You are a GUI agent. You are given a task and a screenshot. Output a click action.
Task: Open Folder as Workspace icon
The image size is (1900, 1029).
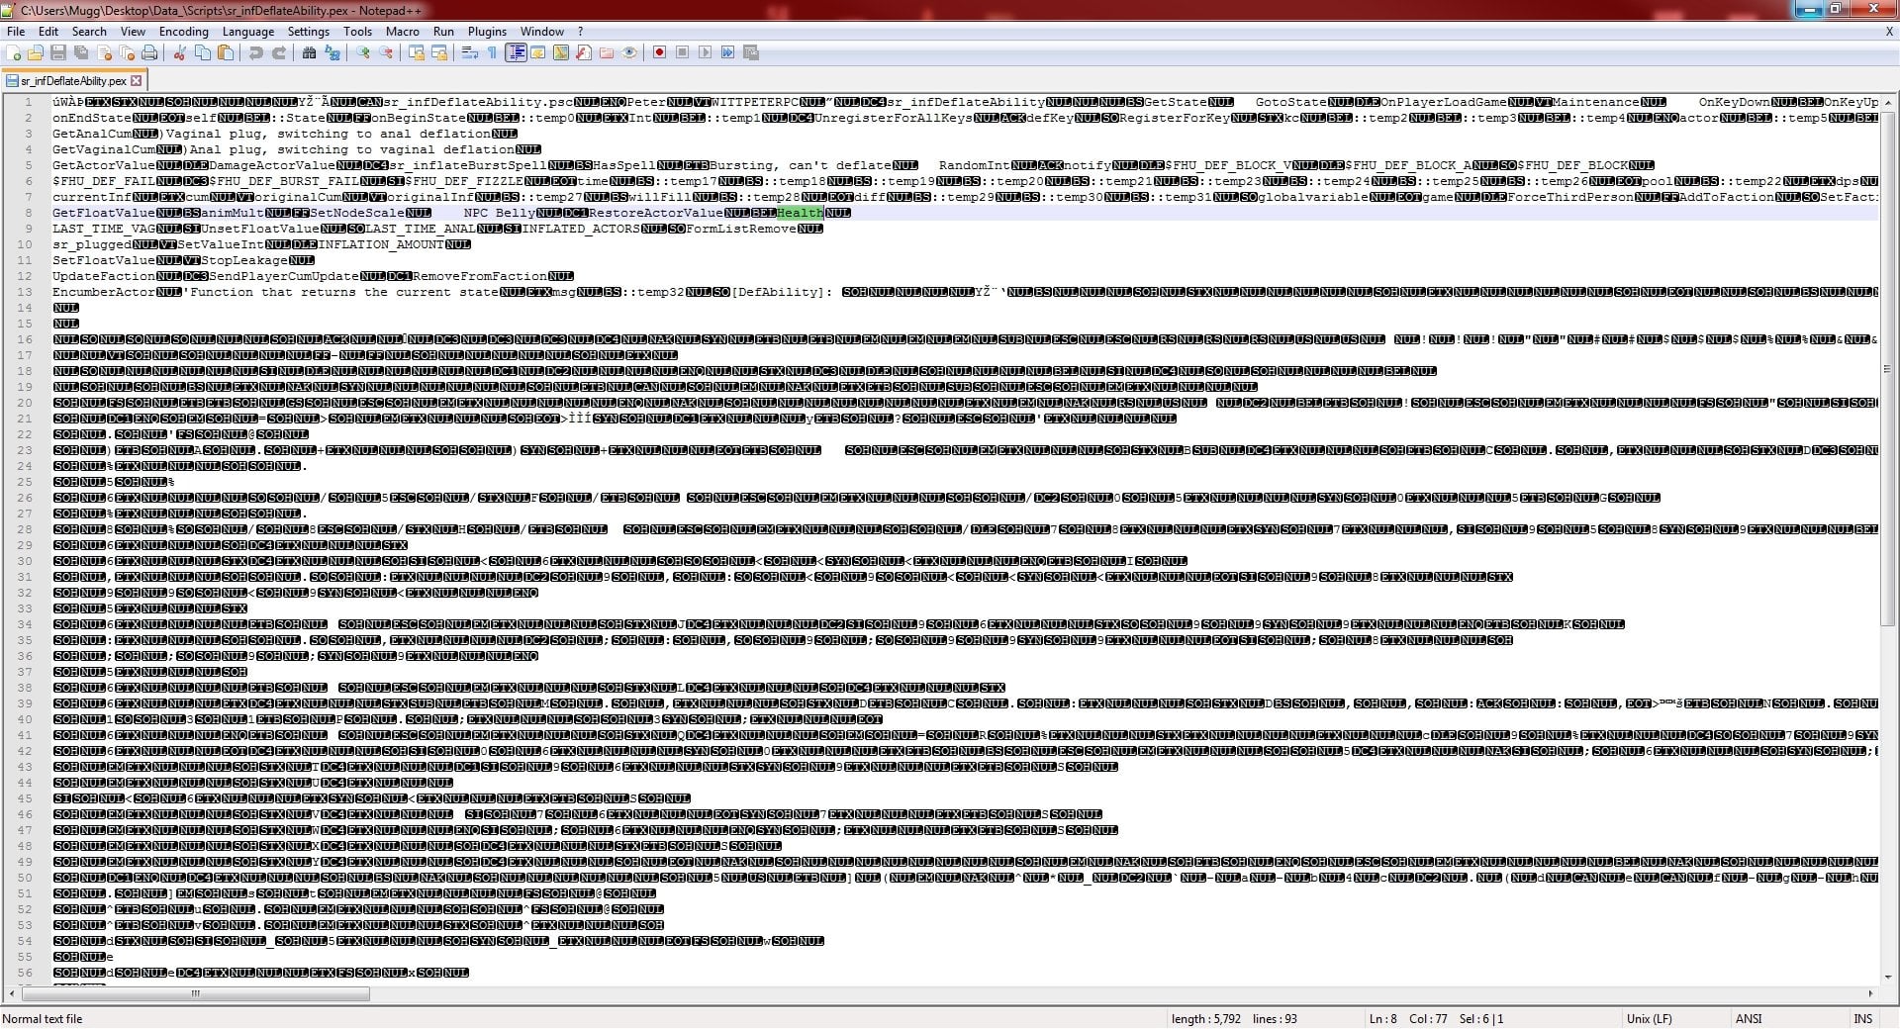[x=607, y=52]
